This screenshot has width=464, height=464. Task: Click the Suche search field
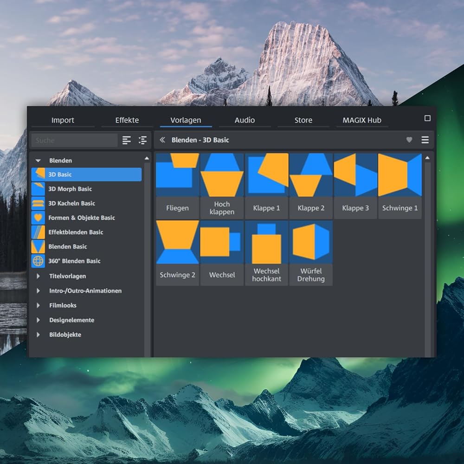point(74,140)
